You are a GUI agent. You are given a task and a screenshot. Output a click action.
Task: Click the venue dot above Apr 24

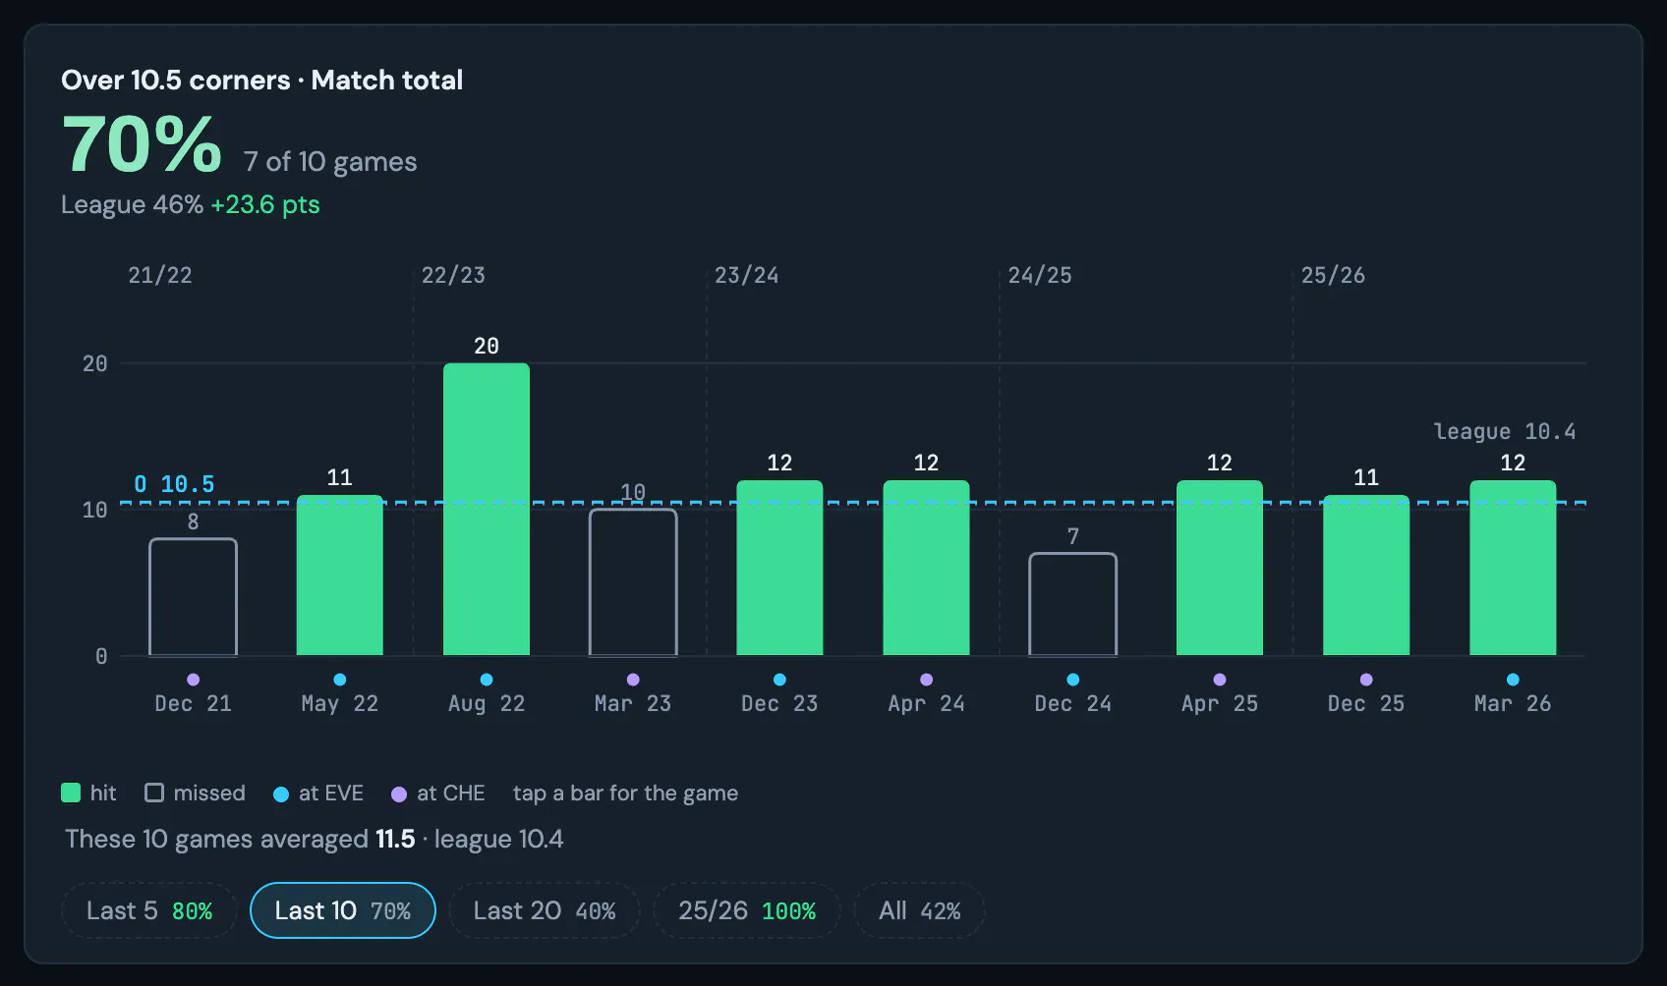(x=926, y=680)
